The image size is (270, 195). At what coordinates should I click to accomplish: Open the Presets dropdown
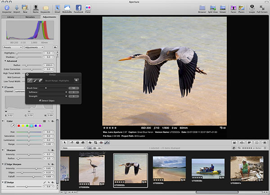coord(12,47)
